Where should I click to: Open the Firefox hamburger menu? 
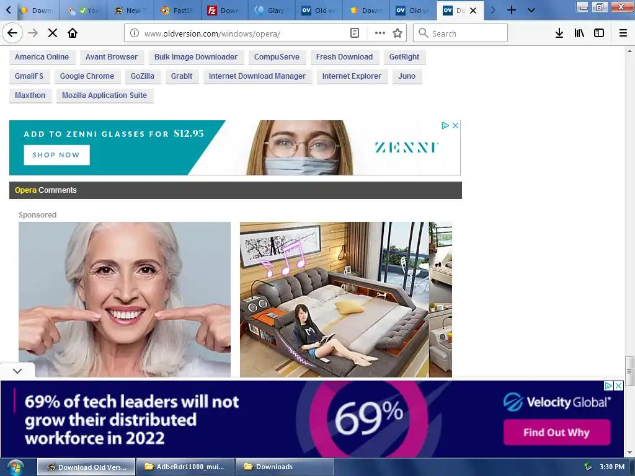pos(623,33)
